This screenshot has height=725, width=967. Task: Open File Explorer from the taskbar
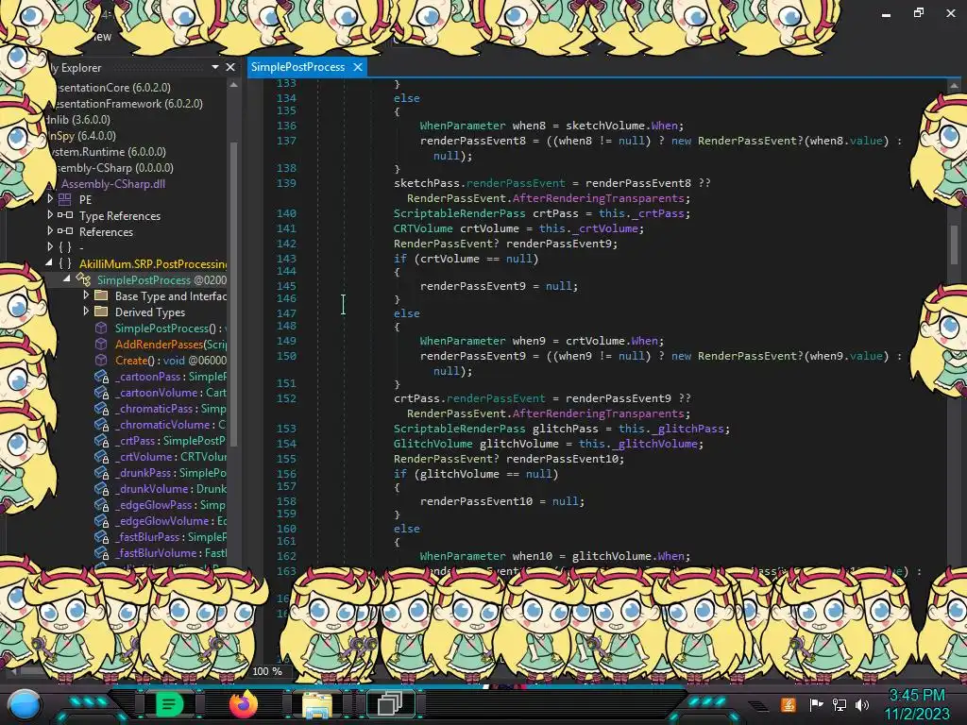point(317,704)
